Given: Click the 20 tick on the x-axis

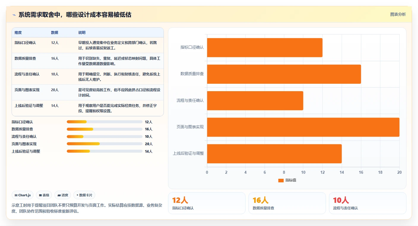Looking at the screenshot, I should click(x=399, y=172).
